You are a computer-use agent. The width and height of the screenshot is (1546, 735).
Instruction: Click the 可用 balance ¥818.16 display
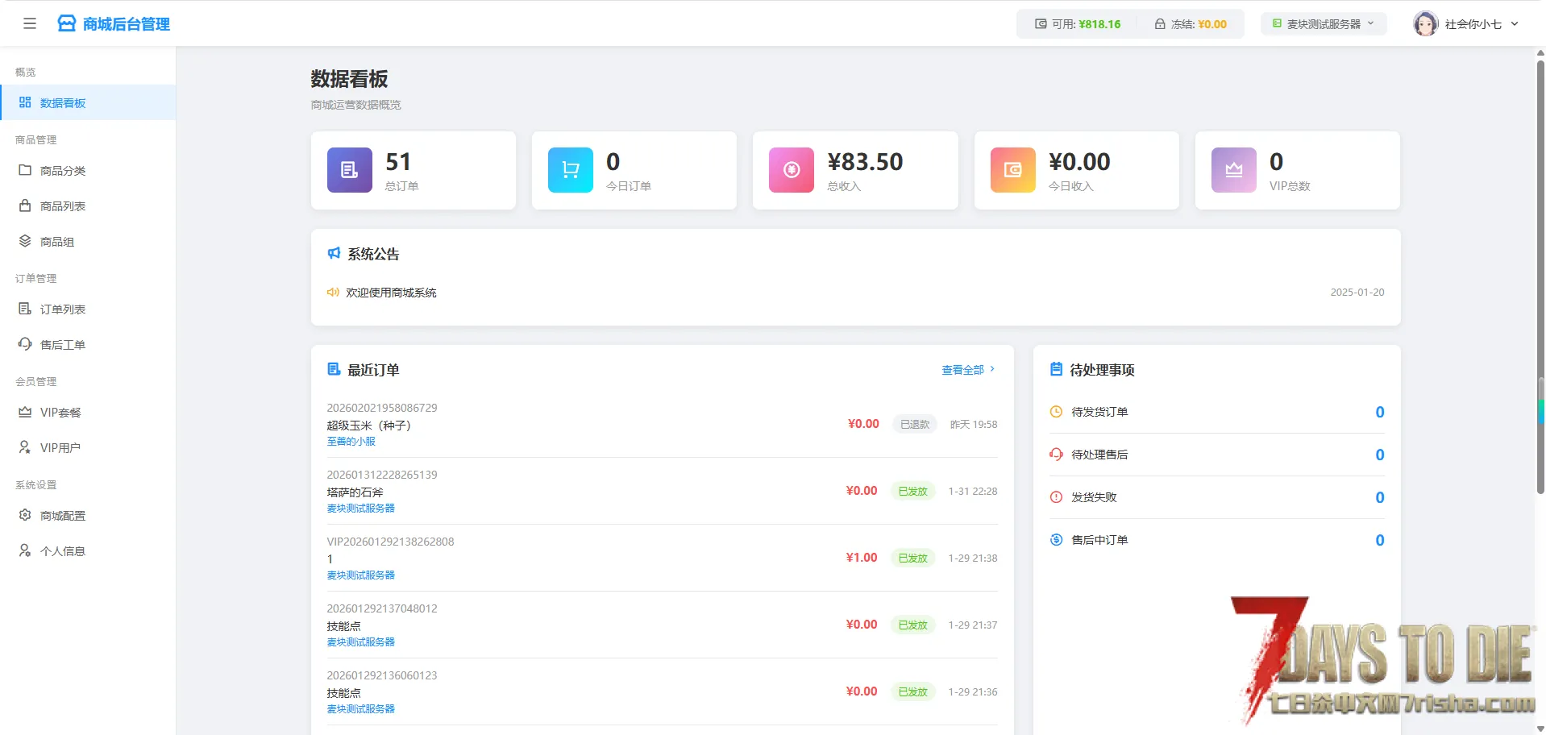tap(1078, 24)
